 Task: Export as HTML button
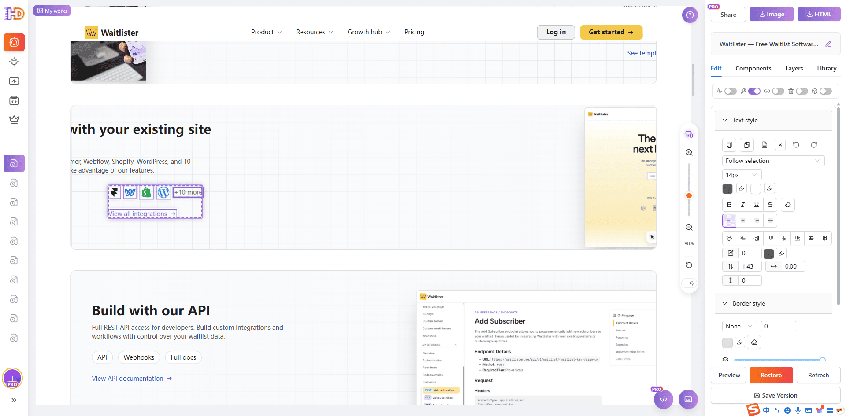click(819, 14)
